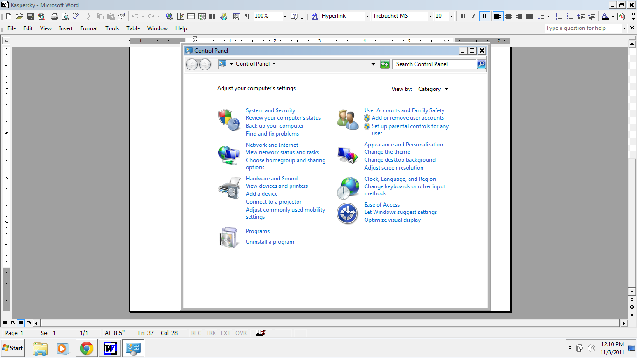Open the Table menu

[x=133, y=28]
